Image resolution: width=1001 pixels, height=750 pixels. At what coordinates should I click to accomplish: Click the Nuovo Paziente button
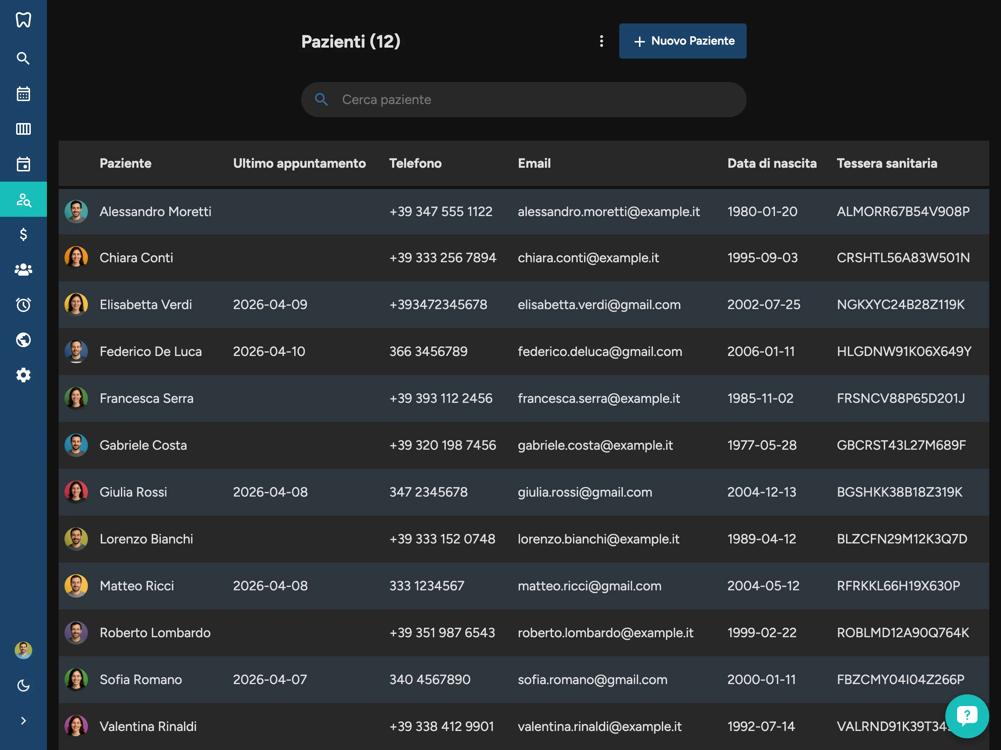(x=683, y=41)
